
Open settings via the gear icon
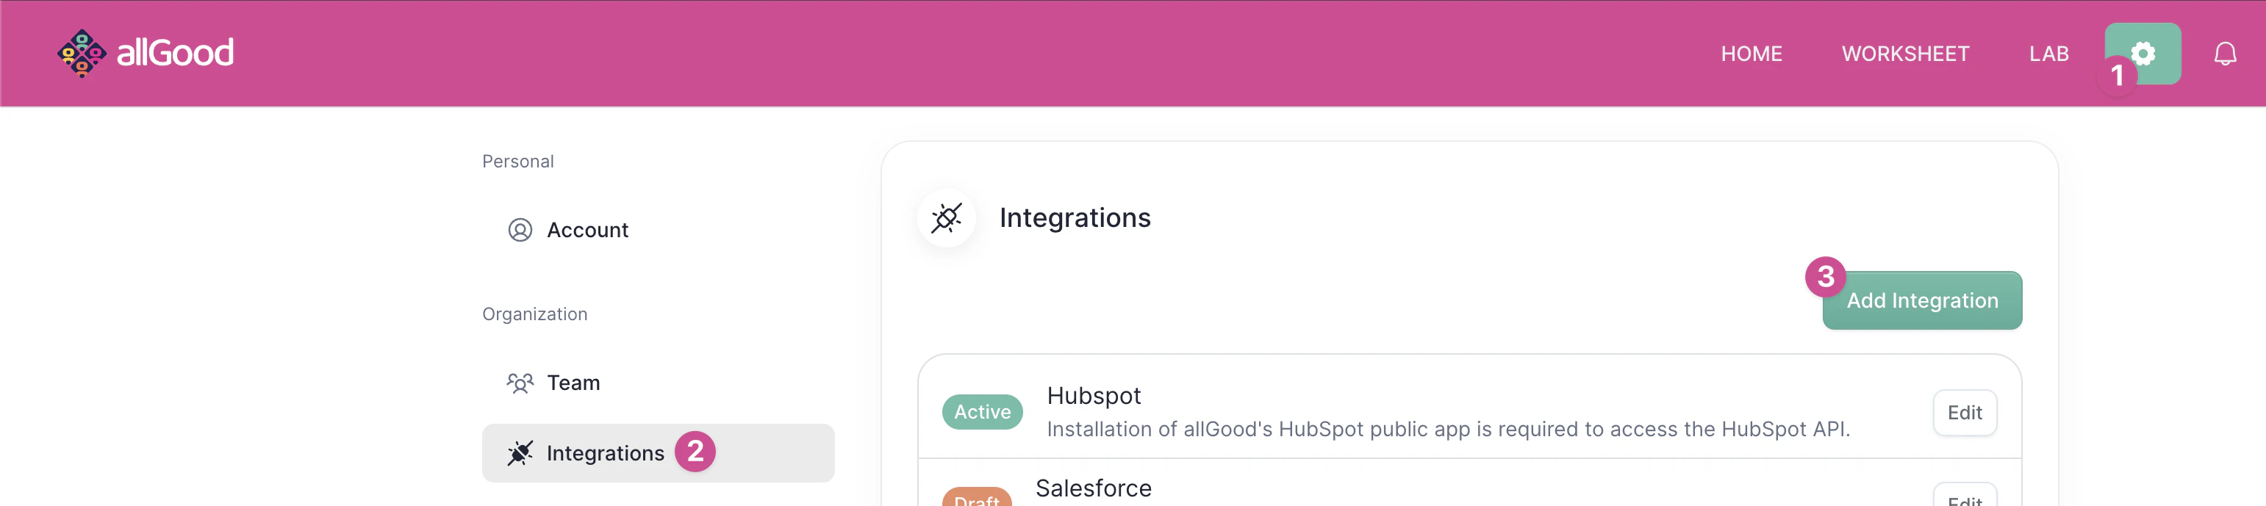point(2142,54)
